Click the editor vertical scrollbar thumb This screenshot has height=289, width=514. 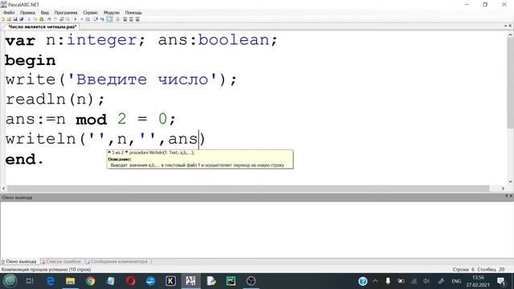511,83
